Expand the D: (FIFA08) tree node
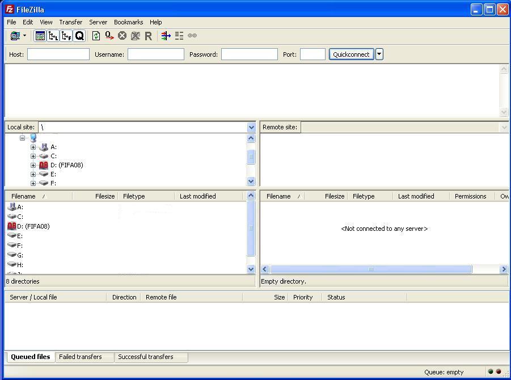 coord(33,165)
